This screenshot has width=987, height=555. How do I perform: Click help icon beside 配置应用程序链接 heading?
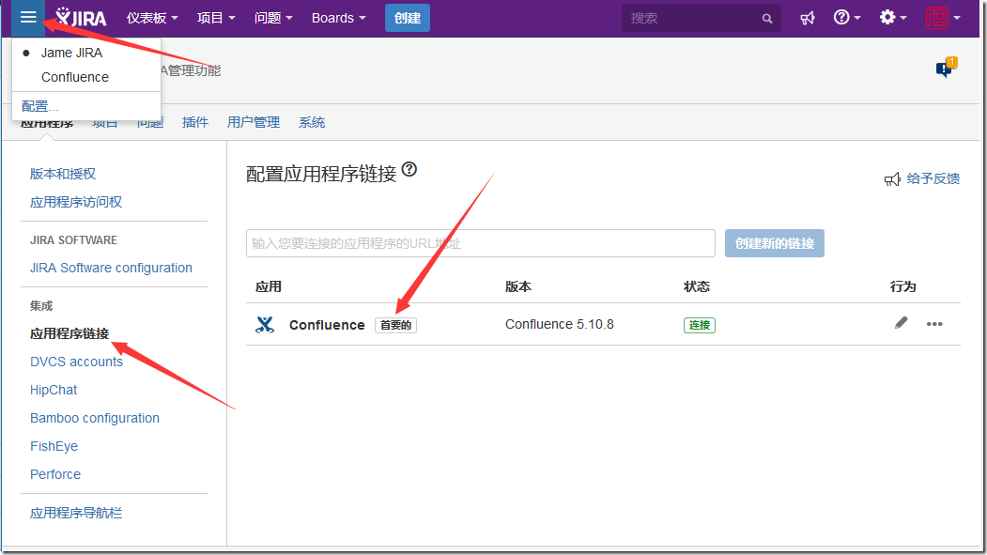409,169
